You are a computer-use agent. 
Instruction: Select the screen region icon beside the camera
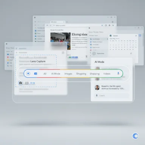pyautogui.click(x=27, y=83)
